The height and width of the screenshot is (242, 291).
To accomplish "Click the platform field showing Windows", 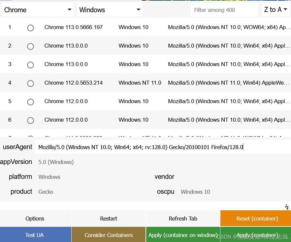I will (x=92, y=177).
